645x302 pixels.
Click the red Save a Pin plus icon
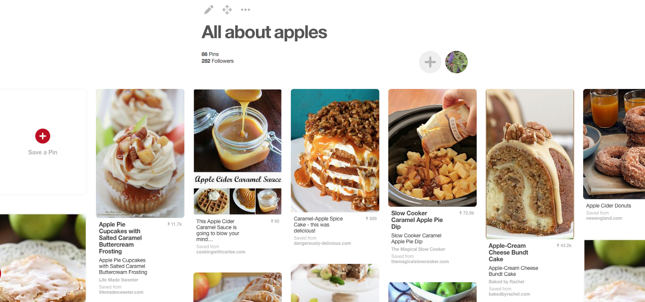pyautogui.click(x=43, y=136)
